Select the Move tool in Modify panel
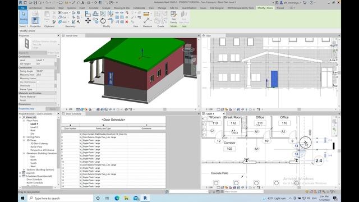This screenshot has width=359, height=202. (88, 21)
